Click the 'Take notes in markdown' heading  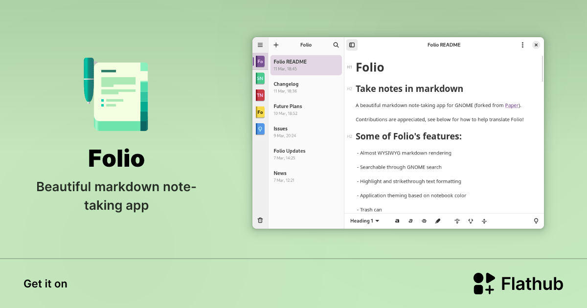pyautogui.click(x=409, y=89)
